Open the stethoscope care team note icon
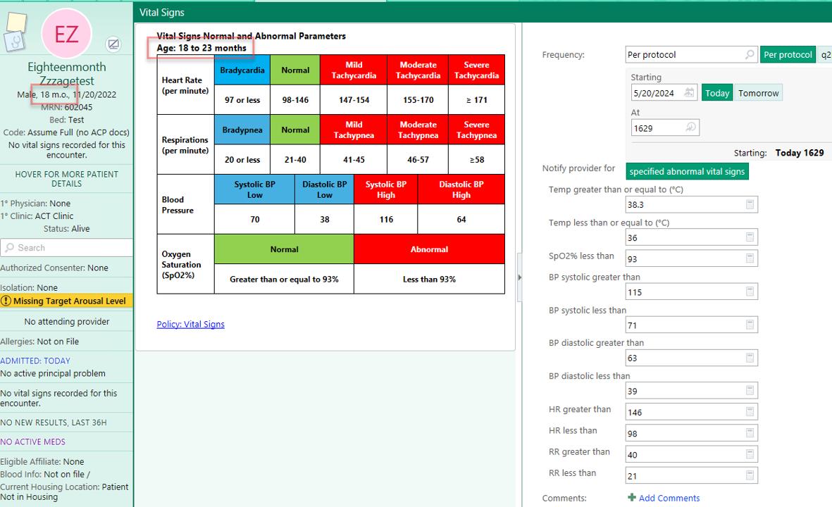832x507 pixels. click(x=14, y=42)
